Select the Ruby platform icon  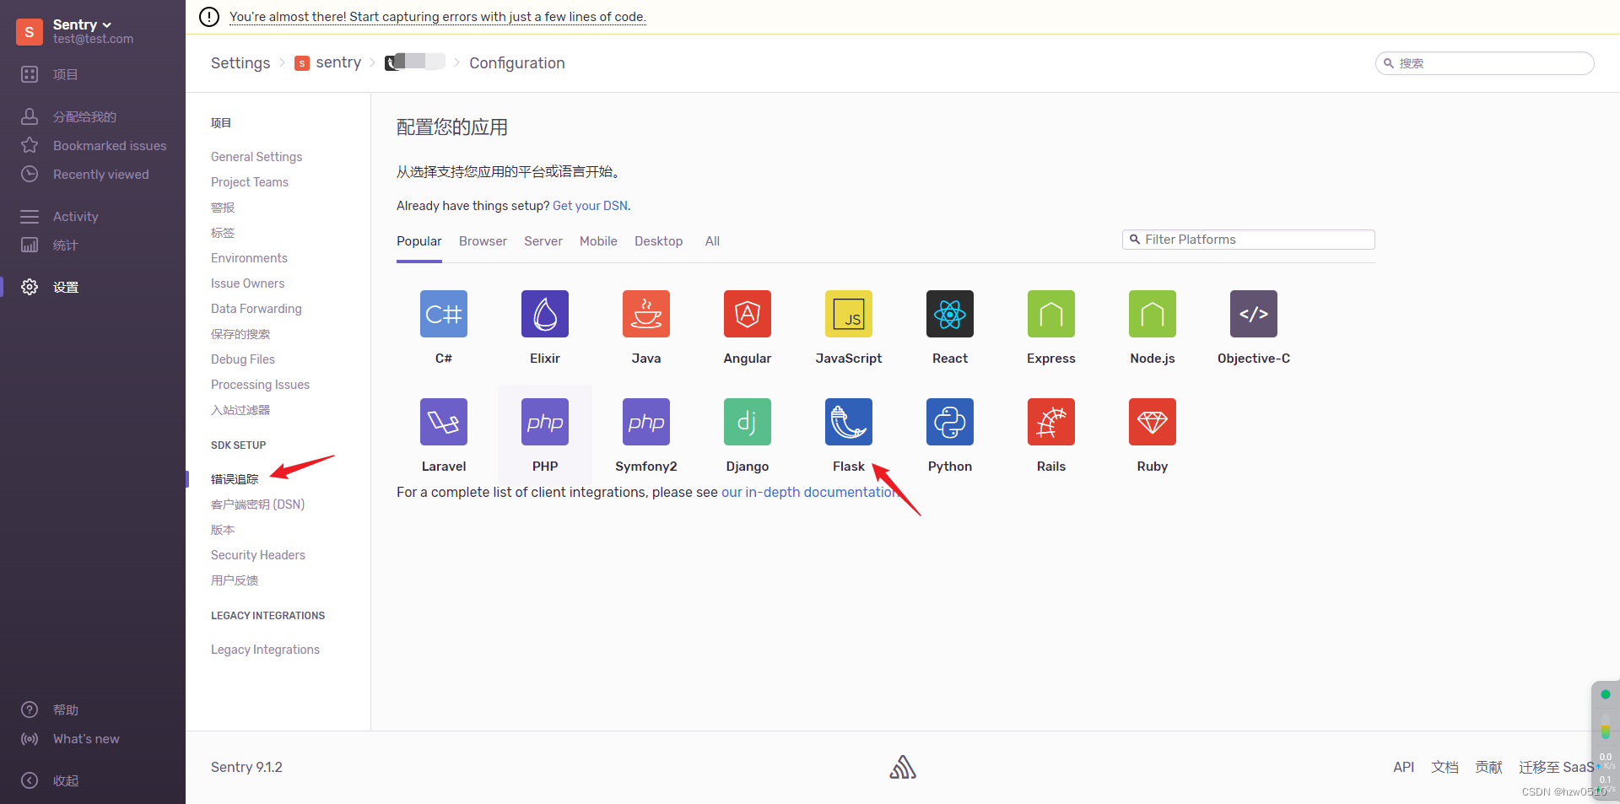(x=1153, y=422)
